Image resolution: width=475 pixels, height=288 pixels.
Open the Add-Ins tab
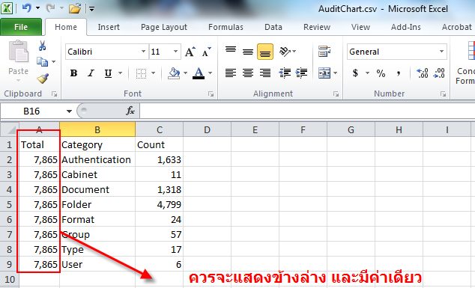tap(405, 27)
